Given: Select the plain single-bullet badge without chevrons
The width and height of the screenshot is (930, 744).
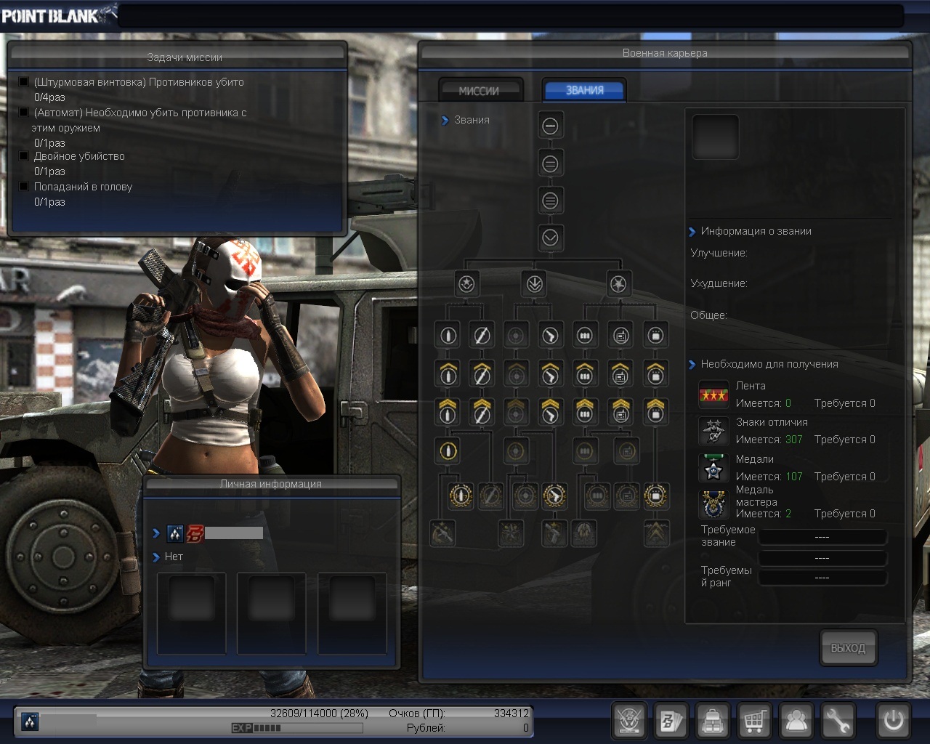Looking at the screenshot, I should click(x=448, y=335).
